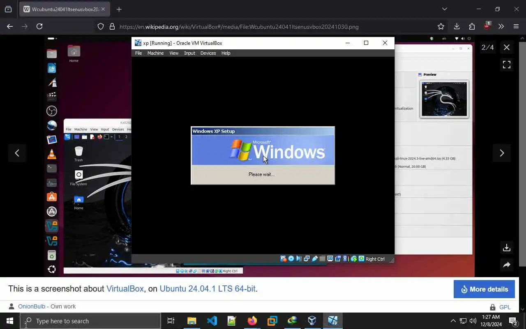Viewport: 526px width, 329px height.
Task: Go back in the browser
Action: (10, 26)
